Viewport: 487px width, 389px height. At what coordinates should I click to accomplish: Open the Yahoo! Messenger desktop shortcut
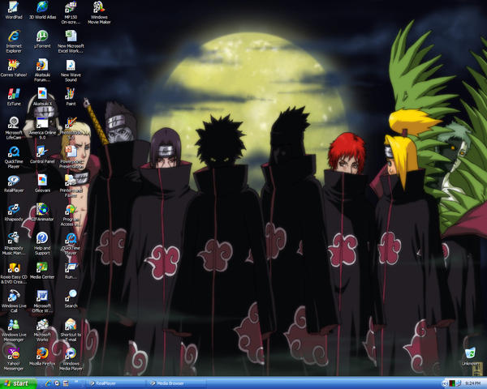[x=14, y=358]
